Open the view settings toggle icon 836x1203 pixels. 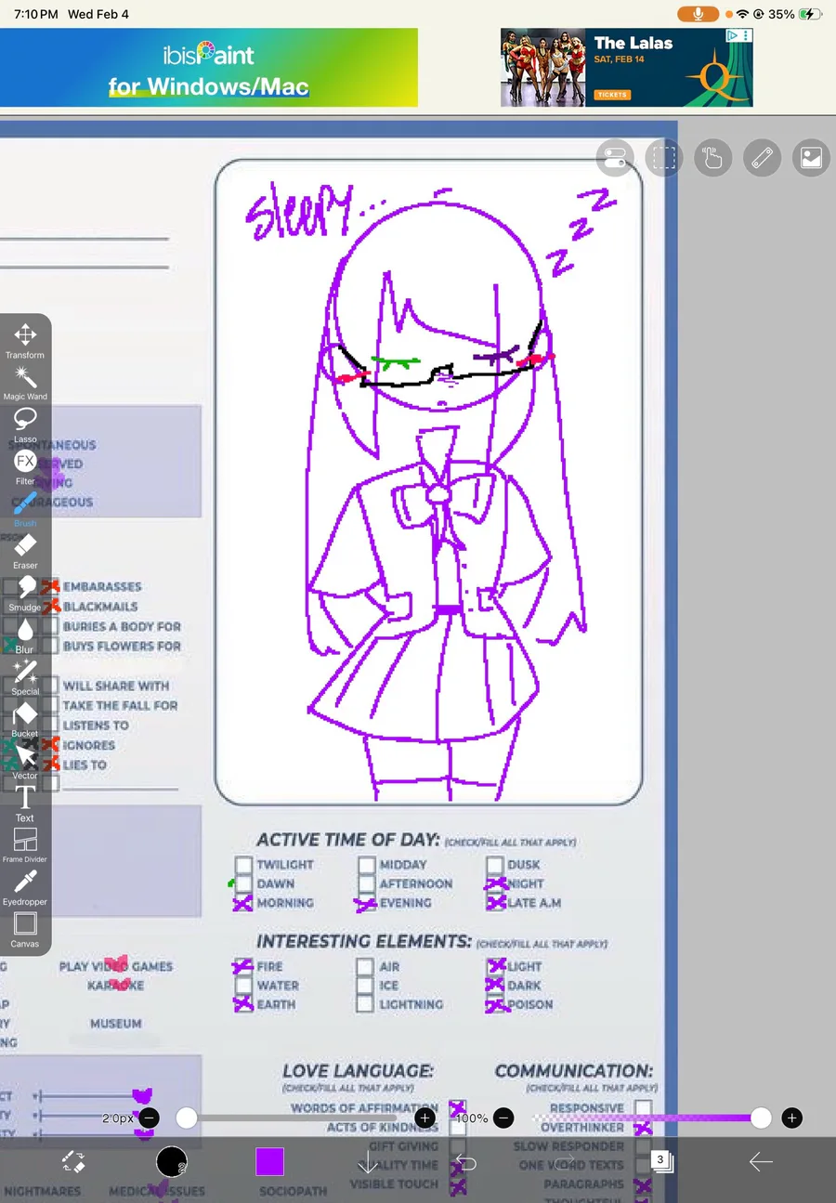pyautogui.click(x=614, y=158)
